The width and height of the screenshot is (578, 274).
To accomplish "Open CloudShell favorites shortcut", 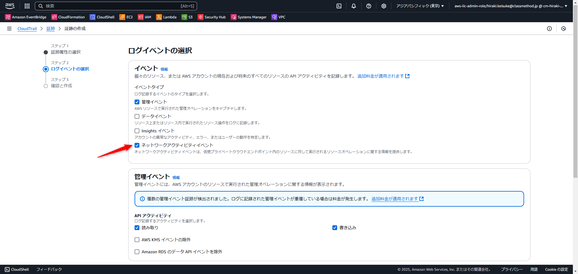I will pos(102,17).
